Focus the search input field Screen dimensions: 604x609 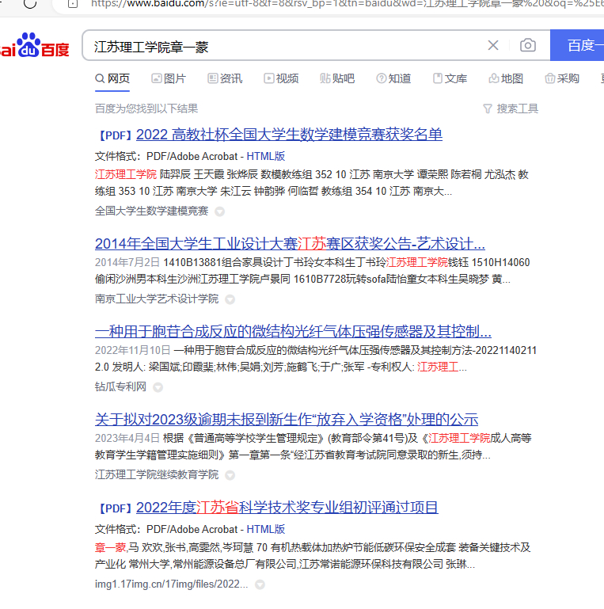click(283, 46)
